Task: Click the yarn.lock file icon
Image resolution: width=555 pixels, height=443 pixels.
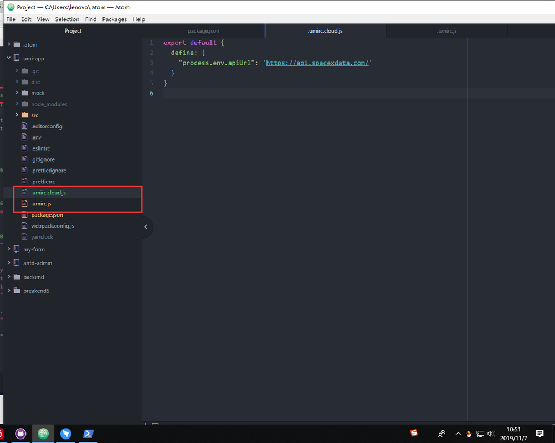Action: point(24,236)
